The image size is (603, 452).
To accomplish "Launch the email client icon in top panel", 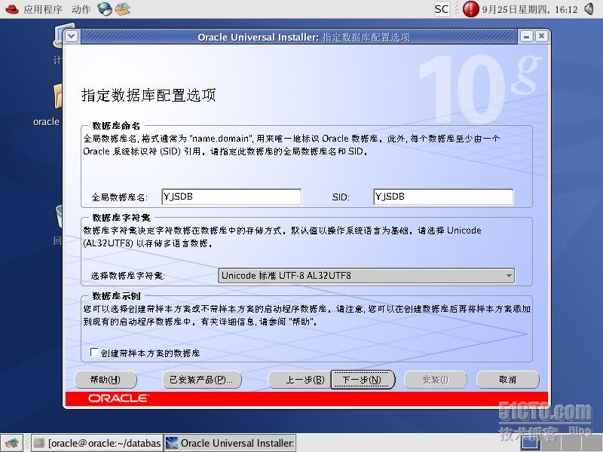I will (x=123, y=9).
